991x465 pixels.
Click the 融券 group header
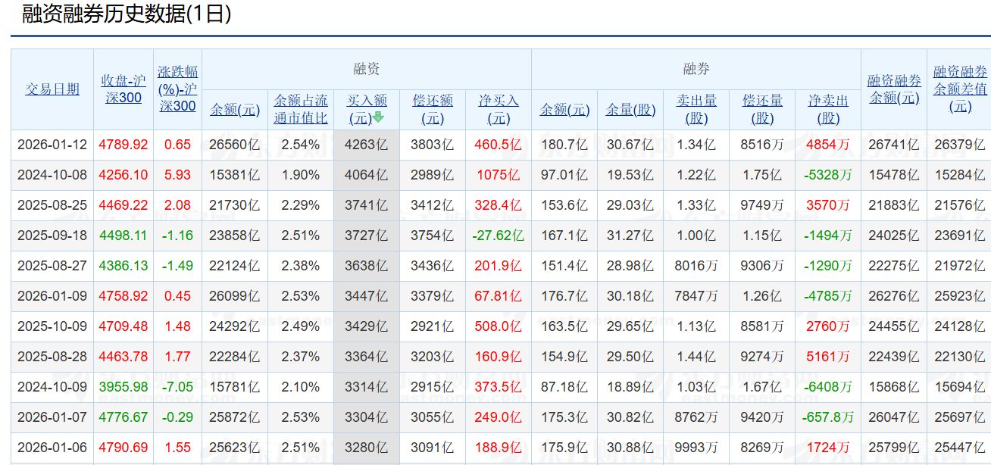(696, 68)
